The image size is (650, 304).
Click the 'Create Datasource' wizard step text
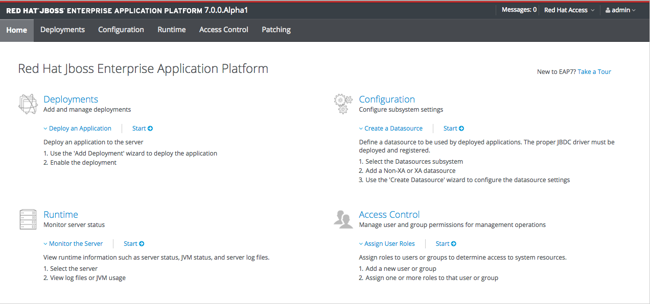(468, 180)
